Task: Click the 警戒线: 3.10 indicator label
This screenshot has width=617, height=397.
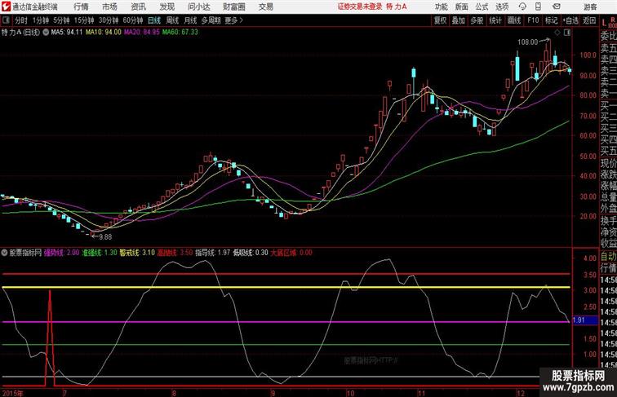Action: [137, 253]
